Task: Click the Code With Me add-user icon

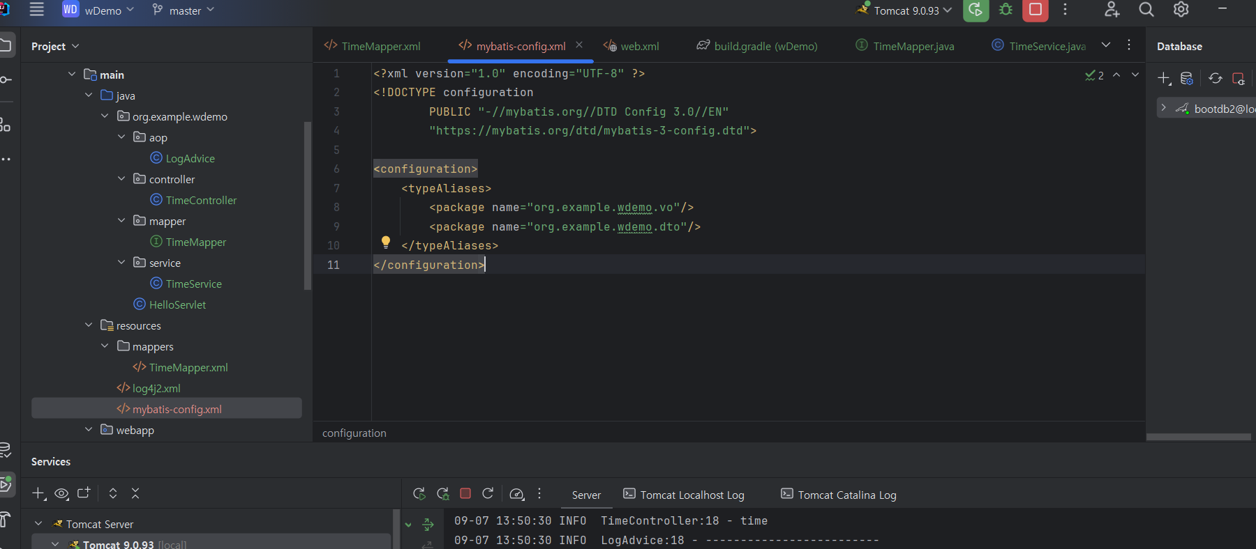Action: (1112, 10)
